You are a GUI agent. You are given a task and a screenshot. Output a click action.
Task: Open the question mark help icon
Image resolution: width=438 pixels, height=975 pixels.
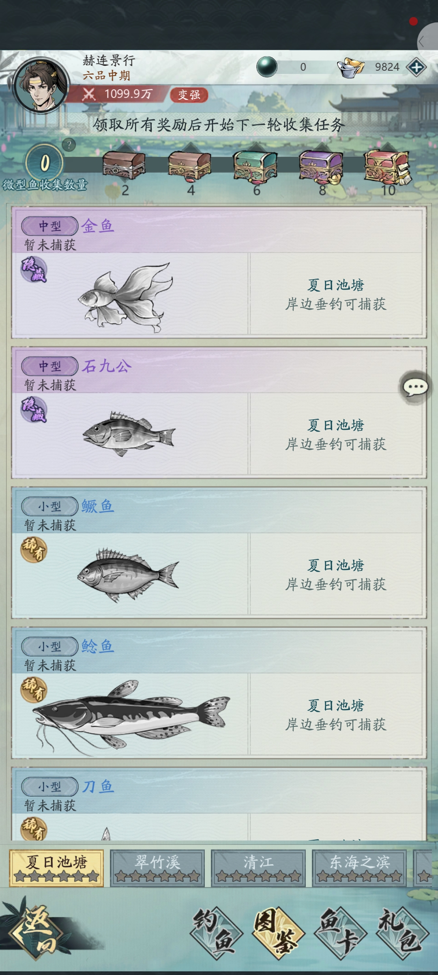(x=69, y=145)
